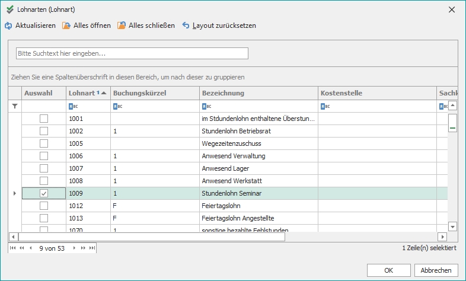Confirm selection with OK button

point(388,270)
